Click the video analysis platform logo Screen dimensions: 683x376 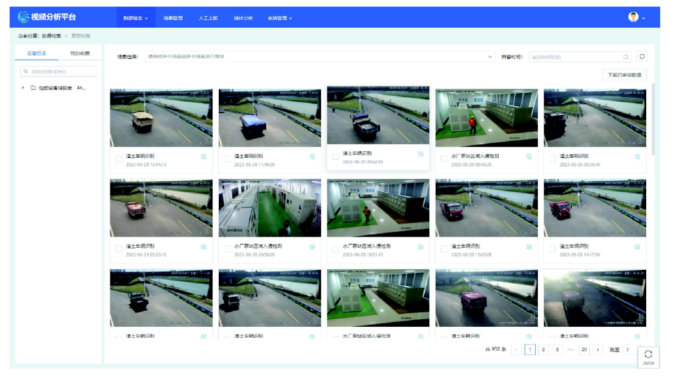coord(47,17)
